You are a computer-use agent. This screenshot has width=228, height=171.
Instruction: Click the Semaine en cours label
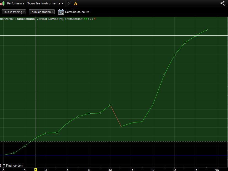77,12
